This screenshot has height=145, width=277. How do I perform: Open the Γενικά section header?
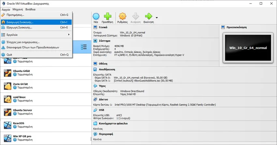[x=103, y=27]
